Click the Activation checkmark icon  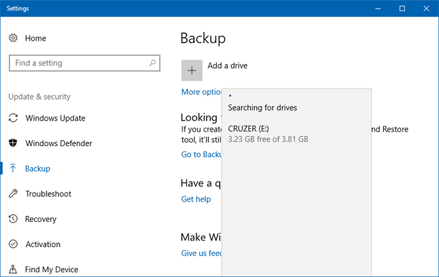[13, 244]
